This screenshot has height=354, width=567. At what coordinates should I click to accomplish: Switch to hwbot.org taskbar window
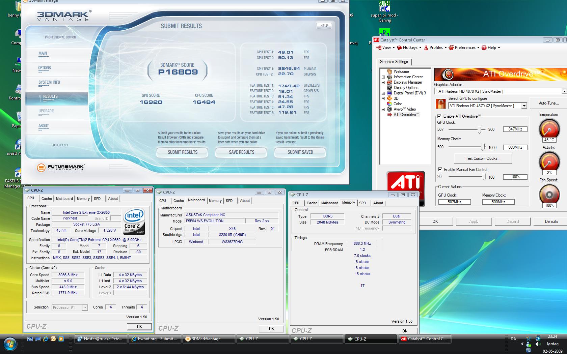(x=155, y=339)
